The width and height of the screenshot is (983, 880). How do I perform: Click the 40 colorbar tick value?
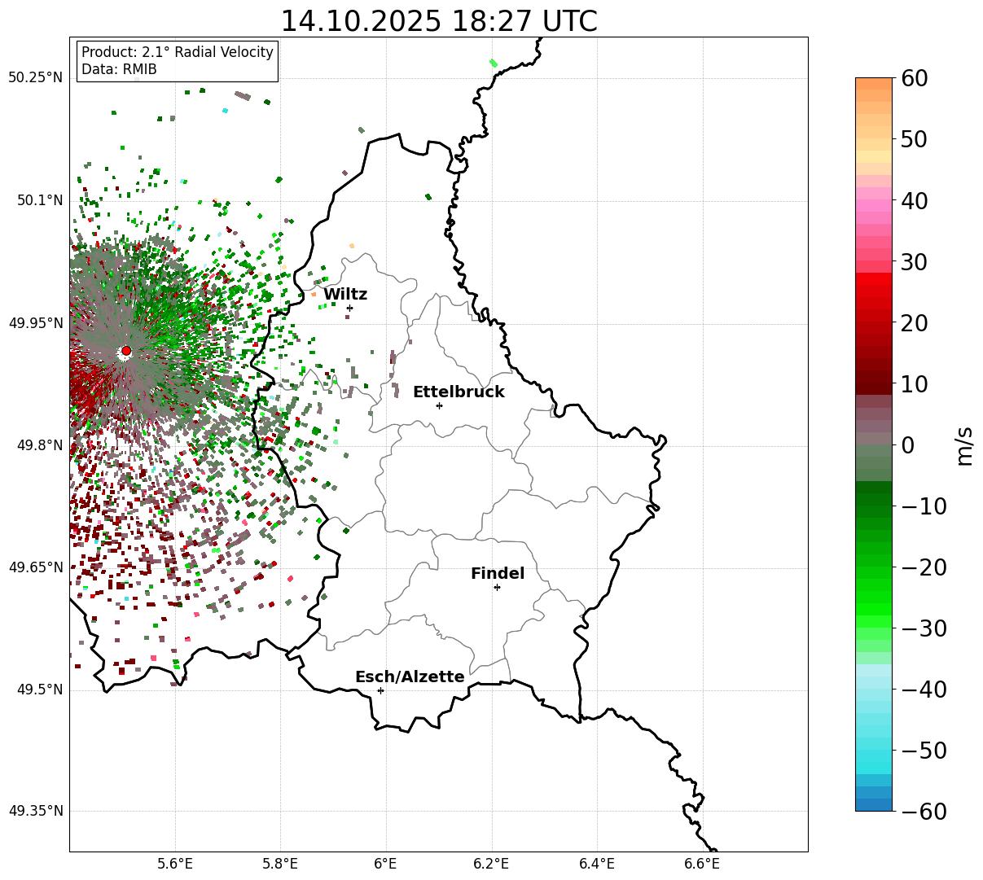point(914,200)
